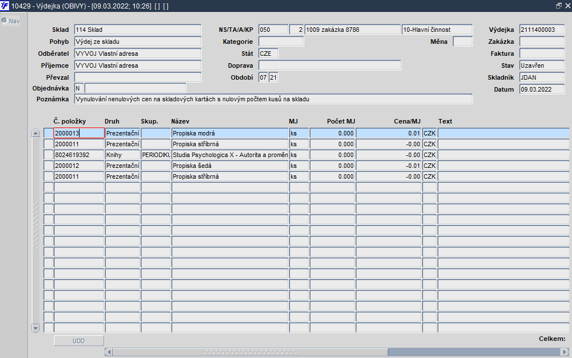Click the Období year field '21'
The image size is (572, 358).
273,77
